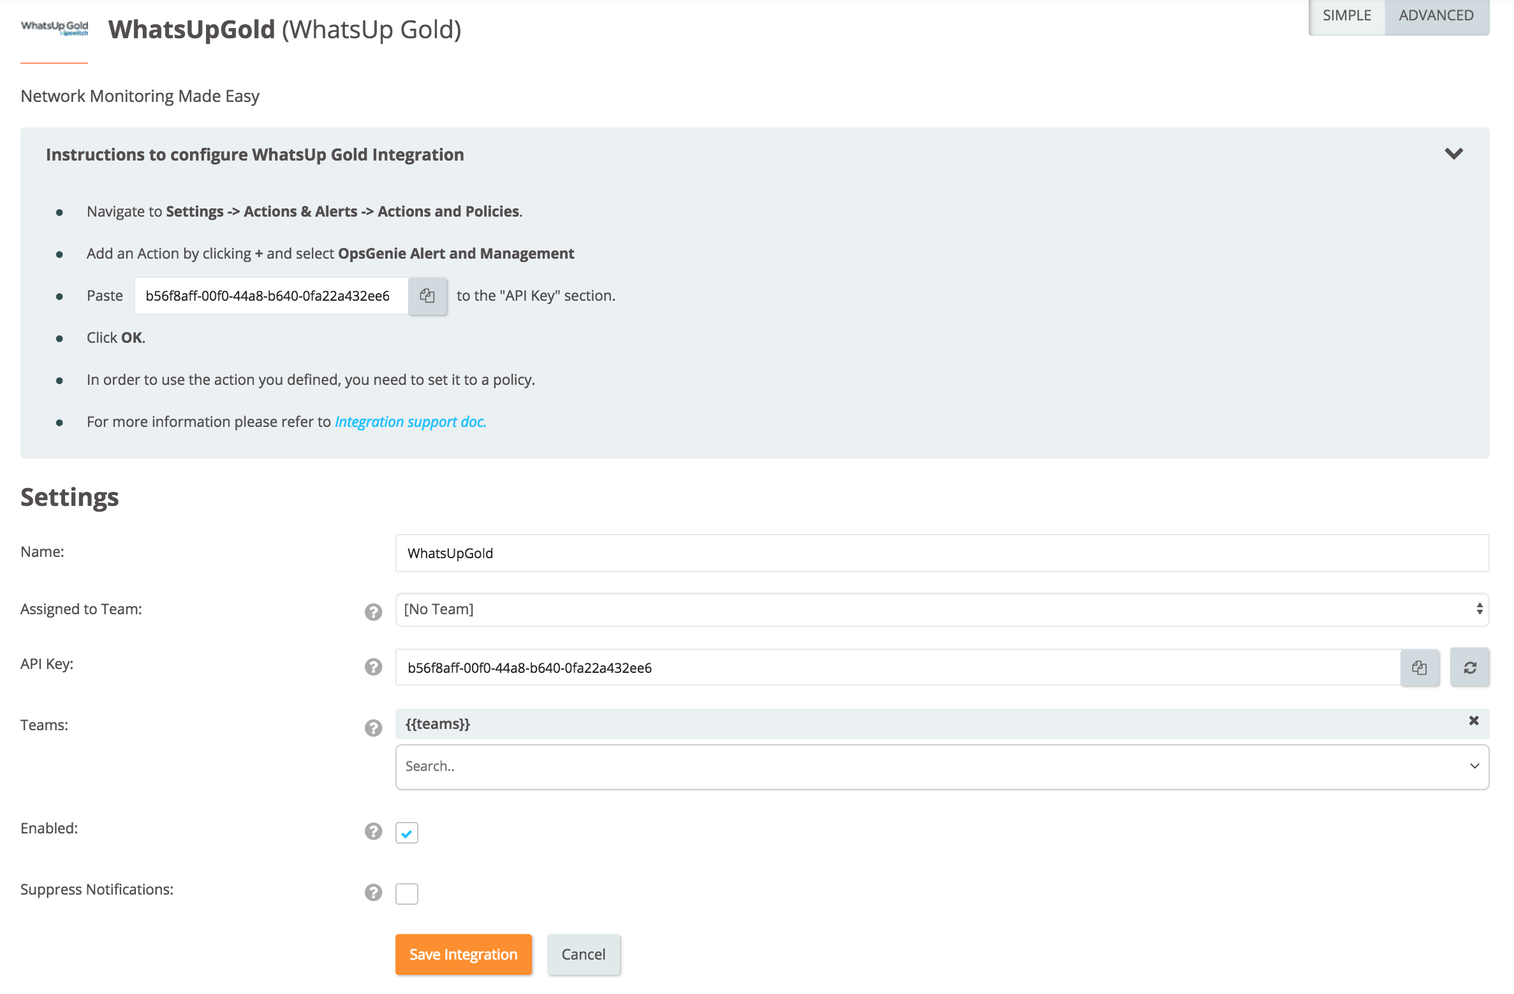
Task: Click the Name input field
Action: (941, 553)
